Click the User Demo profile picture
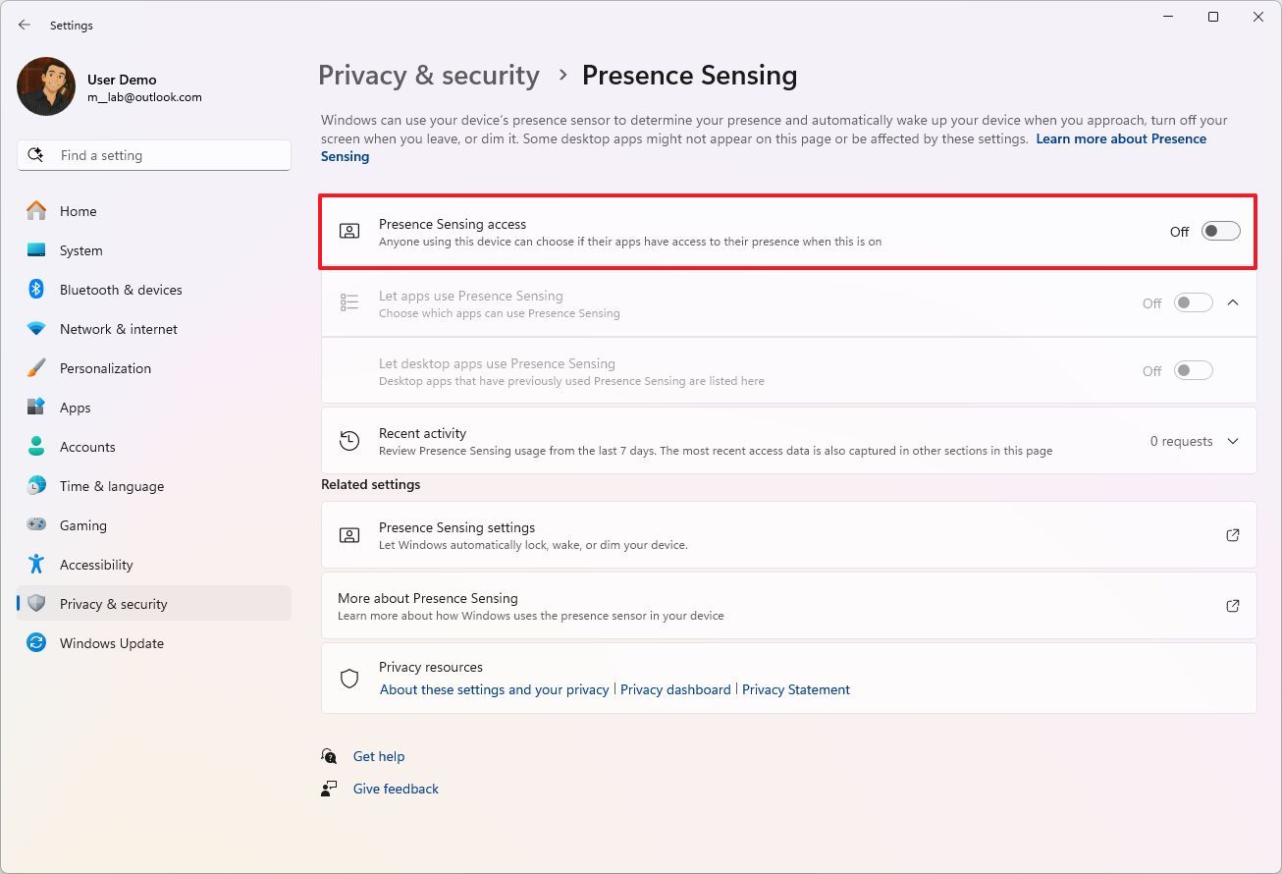Screen dimensions: 1282x874 (45, 86)
